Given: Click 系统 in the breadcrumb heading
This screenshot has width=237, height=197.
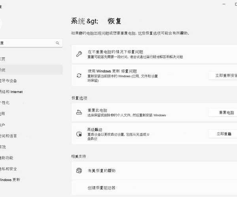Looking at the screenshot, I should point(78,21).
